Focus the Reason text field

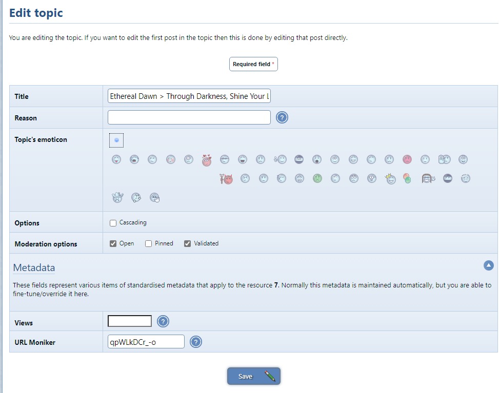click(189, 117)
